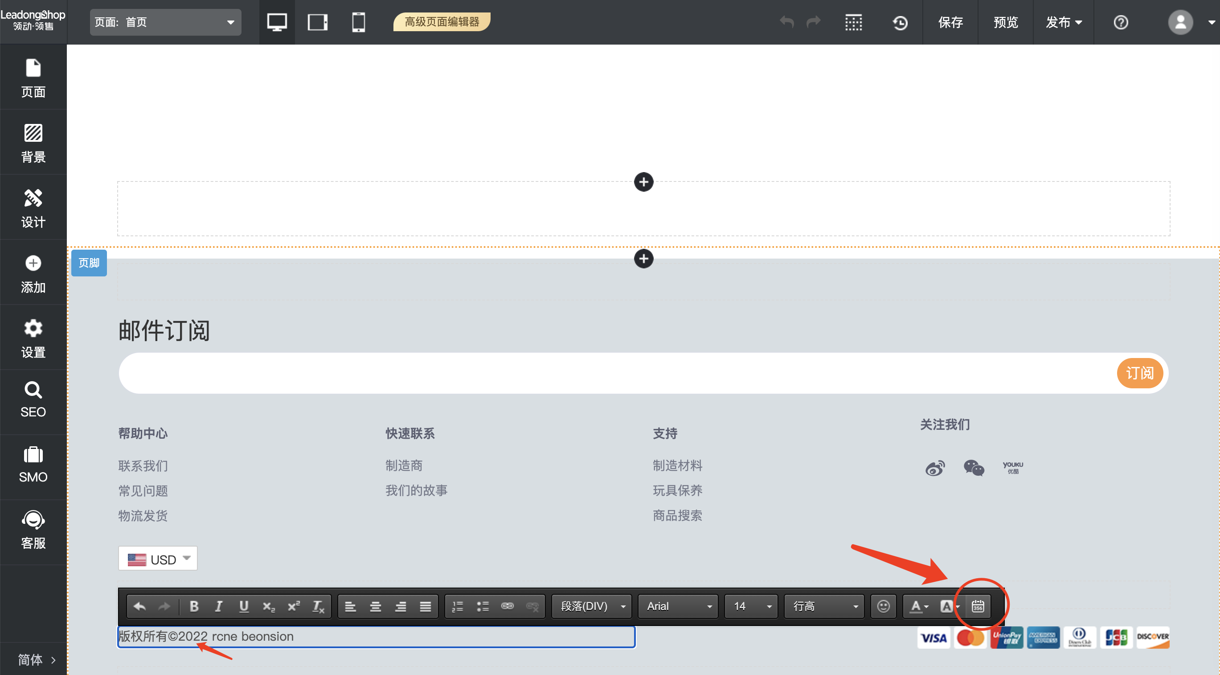Open the USD currency dropdown

pyautogui.click(x=158, y=559)
